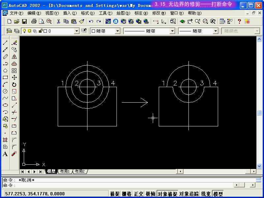Open the linetype 随层 dropdown
Image resolution: width=264 pixels, height=198 pixels.
(172, 31)
